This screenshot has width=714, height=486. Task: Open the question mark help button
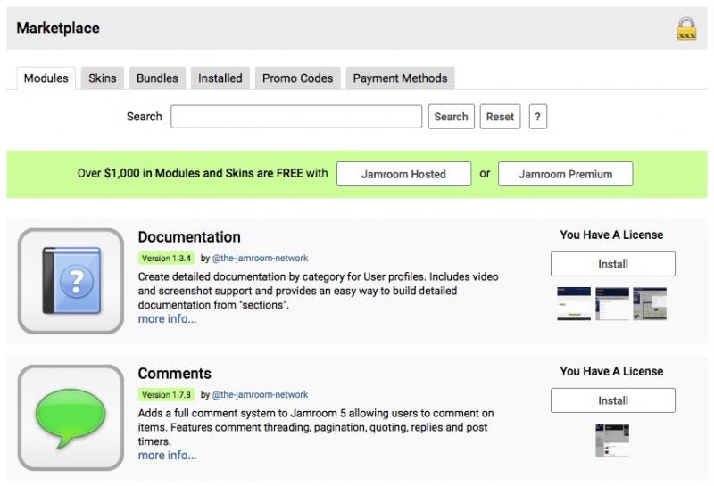coord(537,117)
